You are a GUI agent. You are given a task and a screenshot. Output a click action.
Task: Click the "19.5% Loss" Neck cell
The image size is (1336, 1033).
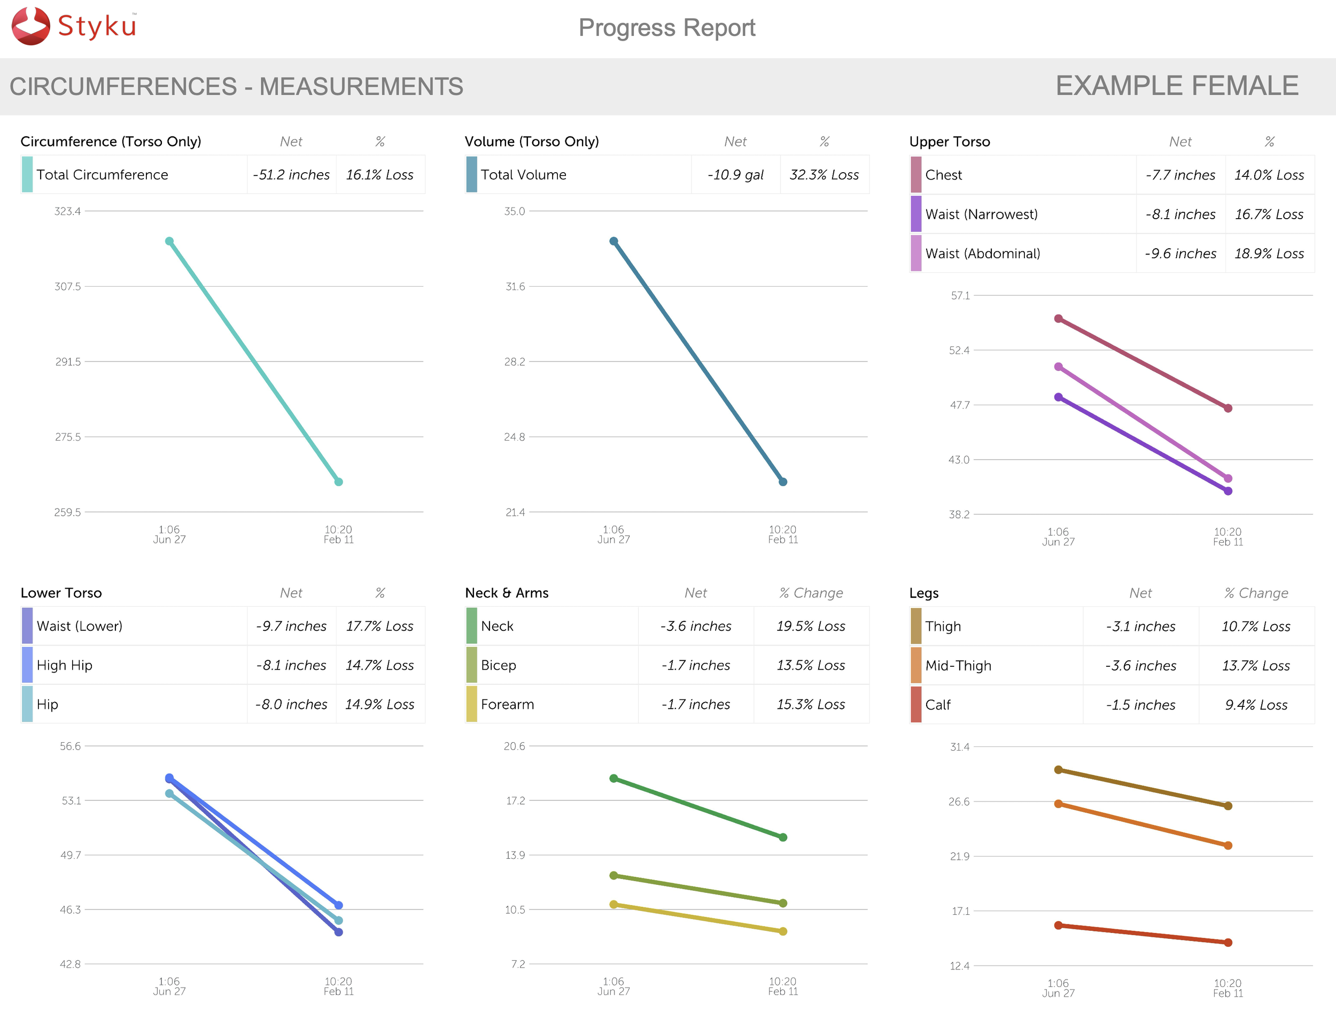[x=811, y=626]
